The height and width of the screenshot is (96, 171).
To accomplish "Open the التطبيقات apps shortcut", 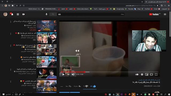I will (x=165, y=9).
